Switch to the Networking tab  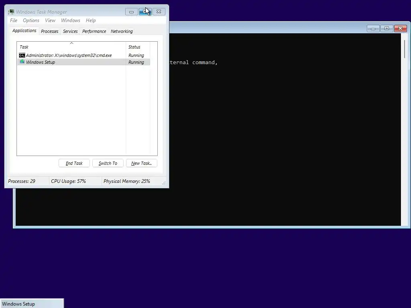pyautogui.click(x=122, y=31)
